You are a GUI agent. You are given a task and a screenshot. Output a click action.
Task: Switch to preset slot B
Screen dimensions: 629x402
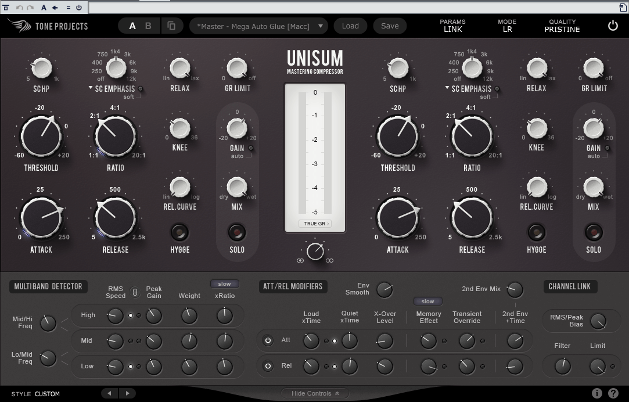pos(148,26)
